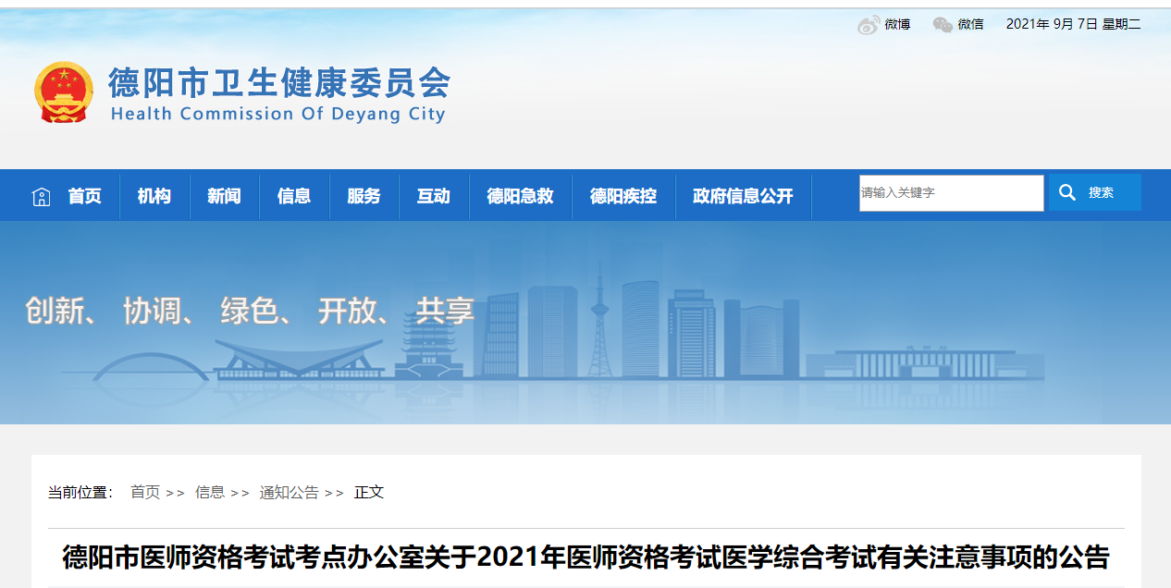Open the 首页 navigation menu item

tap(84, 196)
